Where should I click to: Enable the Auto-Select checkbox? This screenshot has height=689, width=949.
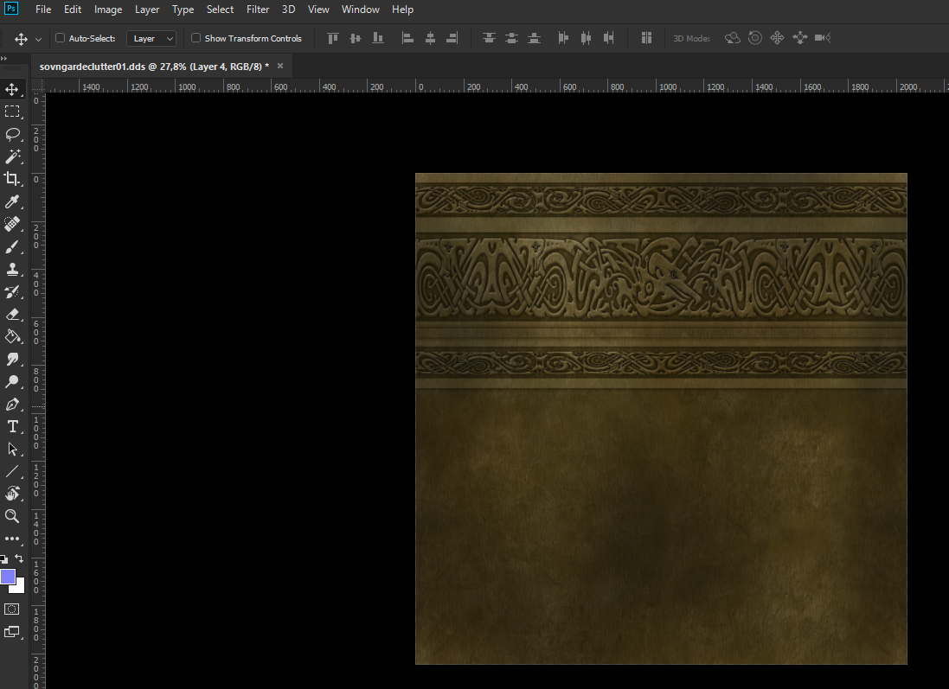(x=60, y=38)
